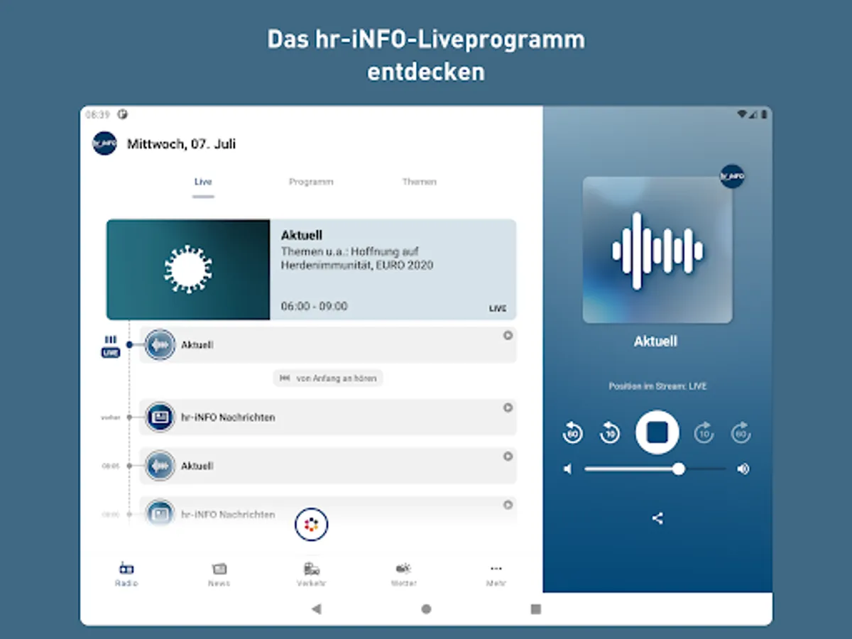The height and width of the screenshot is (639, 852).
Task: Click 'von Anfang an hören' button
Action: [x=328, y=378]
